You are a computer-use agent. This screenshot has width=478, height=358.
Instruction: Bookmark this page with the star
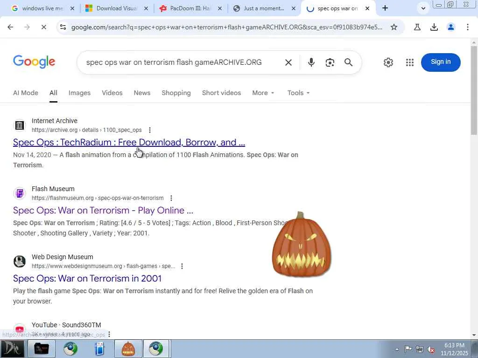394,27
